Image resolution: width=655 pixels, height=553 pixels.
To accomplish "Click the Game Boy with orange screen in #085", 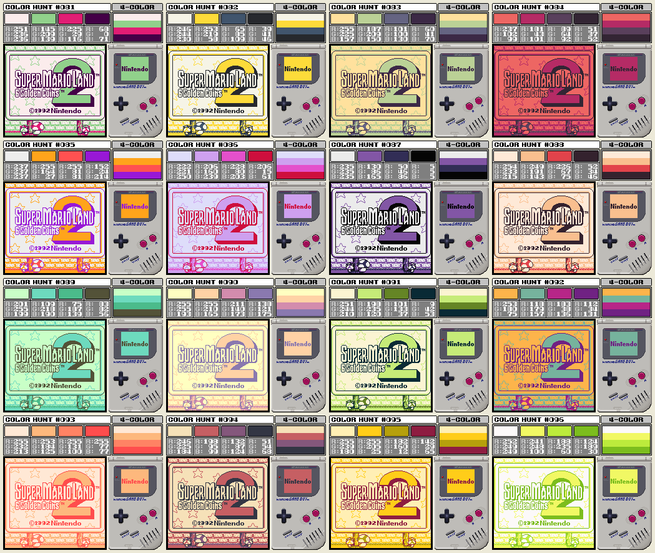I will 135,228.
